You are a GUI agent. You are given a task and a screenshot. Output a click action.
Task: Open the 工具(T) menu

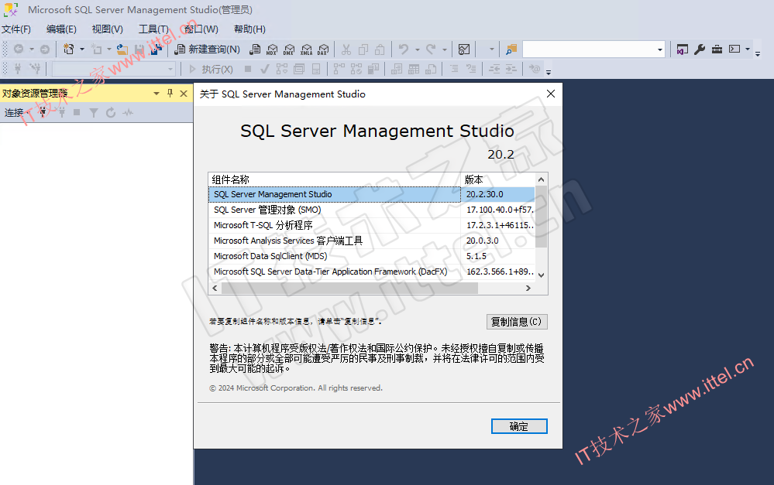(153, 29)
